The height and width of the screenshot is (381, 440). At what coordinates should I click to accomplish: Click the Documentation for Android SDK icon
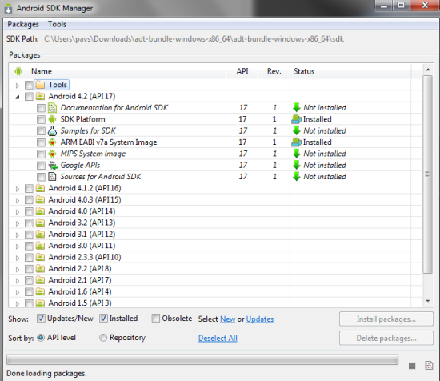52,108
